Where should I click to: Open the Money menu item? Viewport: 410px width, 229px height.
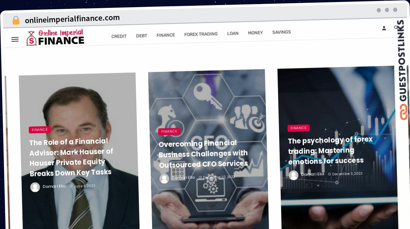pyautogui.click(x=255, y=33)
